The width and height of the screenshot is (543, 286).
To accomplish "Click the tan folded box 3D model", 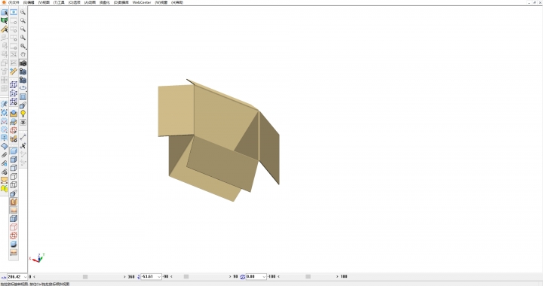I will [x=219, y=140].
